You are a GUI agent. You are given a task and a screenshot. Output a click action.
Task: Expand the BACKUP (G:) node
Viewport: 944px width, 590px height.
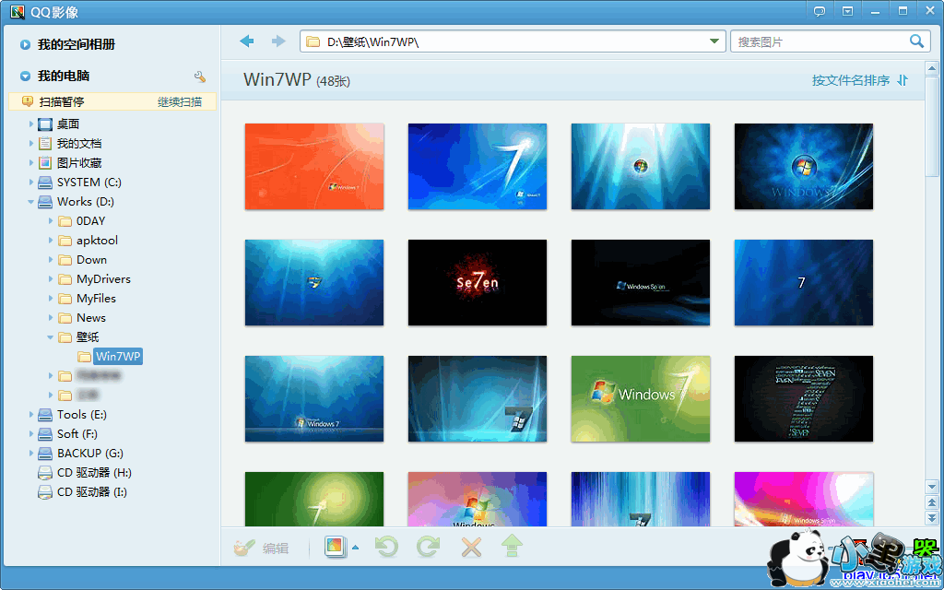[31, 453]
